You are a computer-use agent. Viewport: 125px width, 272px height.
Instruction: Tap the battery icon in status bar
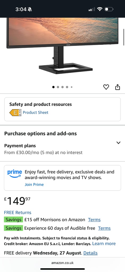(109, 9)
